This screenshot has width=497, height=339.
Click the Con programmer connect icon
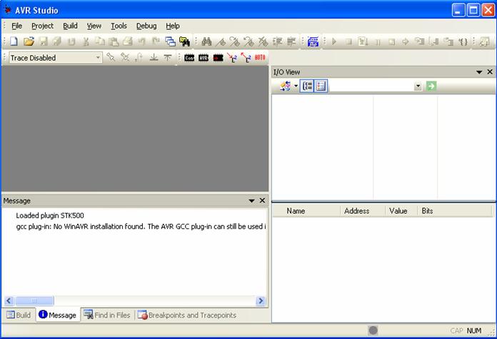tap(189, 57)
